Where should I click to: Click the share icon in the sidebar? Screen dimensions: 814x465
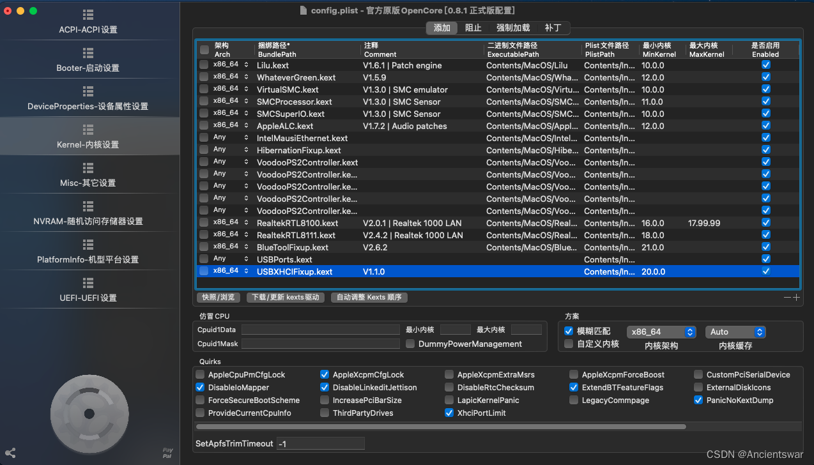coord(10,452)
